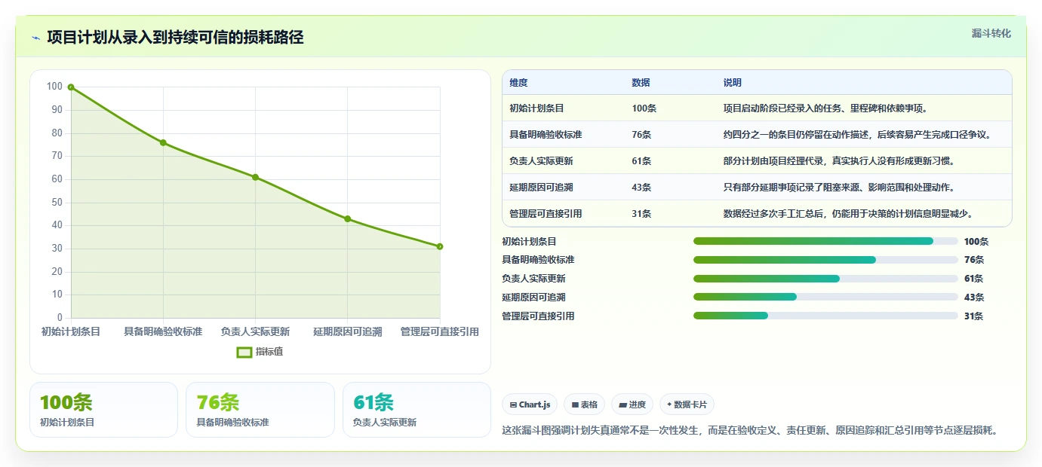Viewport: 1042px width, 467px height.
Task: Click the chart data point at value 43
Action: (348, 219)
